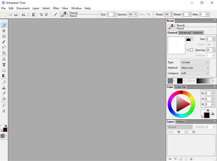Choose the Eraser tool
This screenshot has height=161, width=217.
(x=4, y=82)
